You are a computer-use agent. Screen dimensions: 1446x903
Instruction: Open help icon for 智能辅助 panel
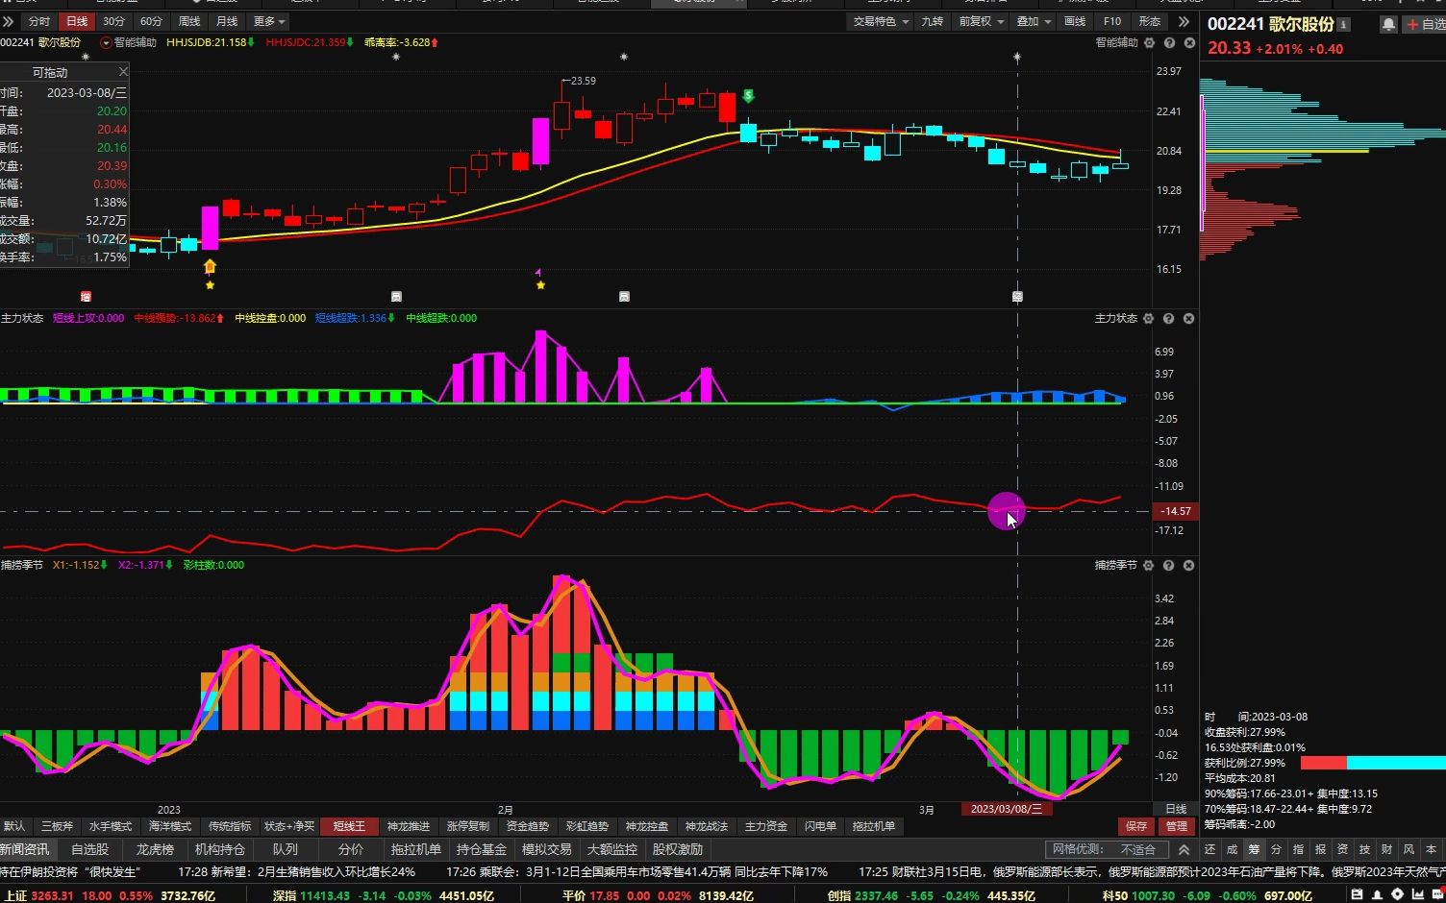(1169, 43)
